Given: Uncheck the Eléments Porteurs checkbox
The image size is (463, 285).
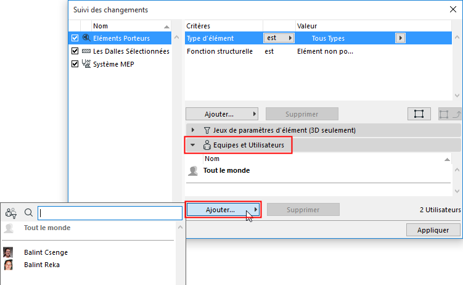Looking at the screenshot, I should [75, 38].
